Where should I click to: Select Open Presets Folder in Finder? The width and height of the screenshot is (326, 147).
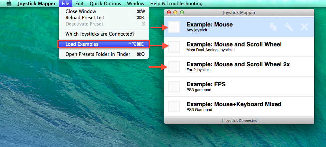[x=104, y=54]
